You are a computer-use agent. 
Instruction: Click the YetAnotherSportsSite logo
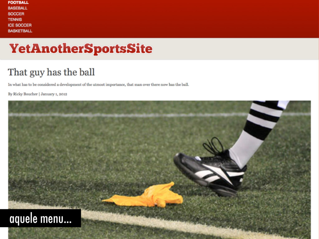click(x=81, y=49)
